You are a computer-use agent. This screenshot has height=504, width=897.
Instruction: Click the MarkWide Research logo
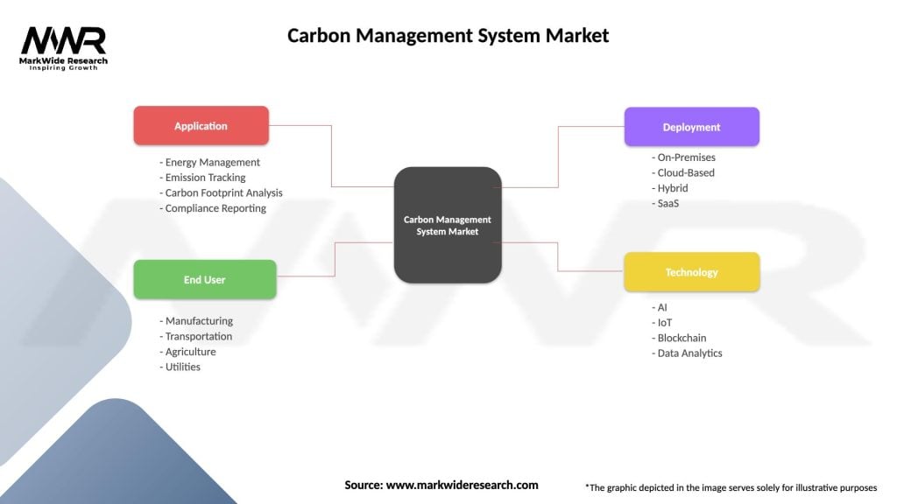[x=64, y=47]
